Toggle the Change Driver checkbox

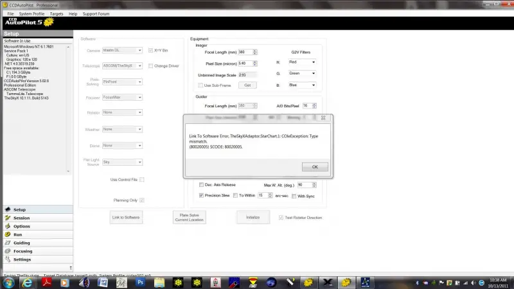pos(150,66)
